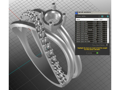Toggle the User library button

coord(106,16)
